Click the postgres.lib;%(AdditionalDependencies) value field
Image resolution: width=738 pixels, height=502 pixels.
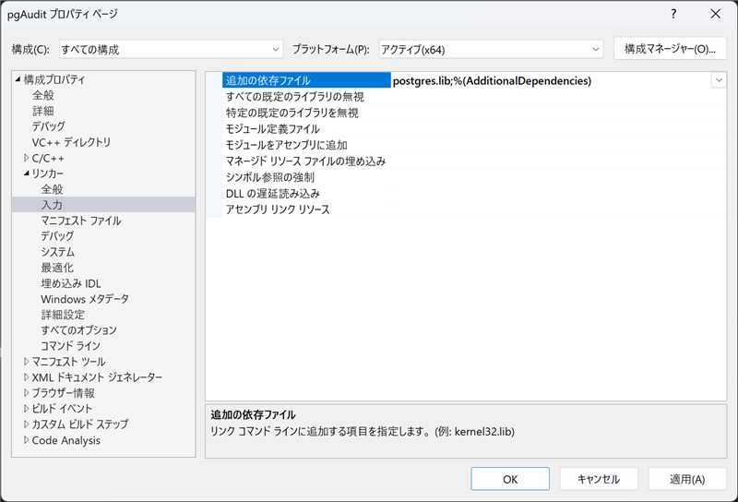click(551, 80)
